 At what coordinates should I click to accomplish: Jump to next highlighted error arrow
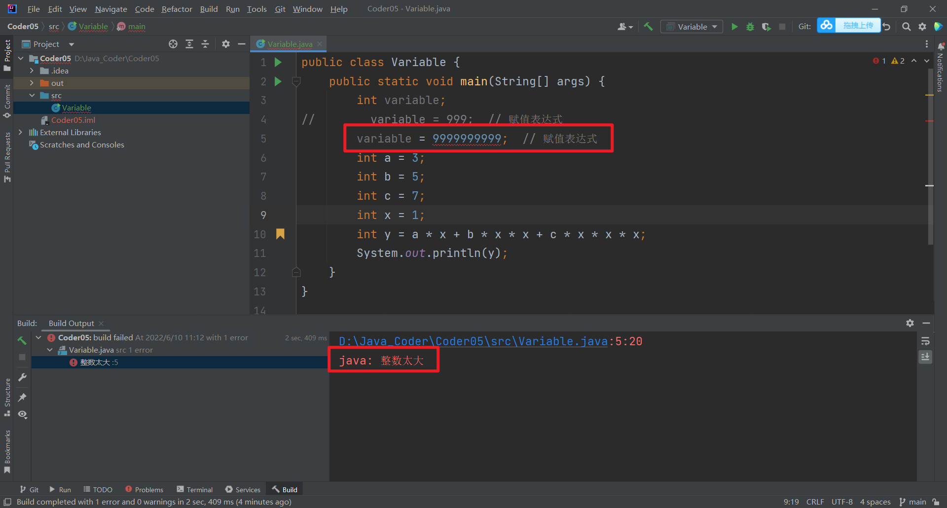pyautogui.click(x=927, y=61)
